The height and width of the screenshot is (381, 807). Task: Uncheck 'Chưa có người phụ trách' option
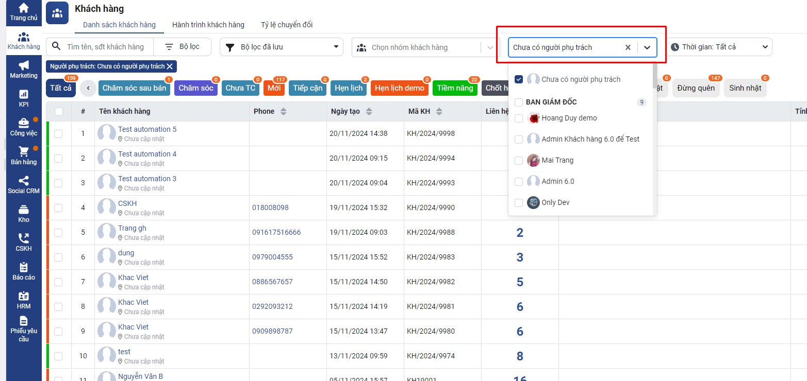point(519,79)
